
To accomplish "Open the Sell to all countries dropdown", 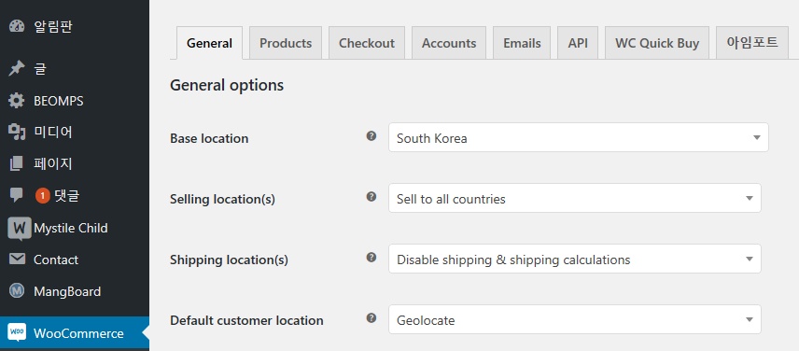I will pyautogui.click(x=575, y=198).
